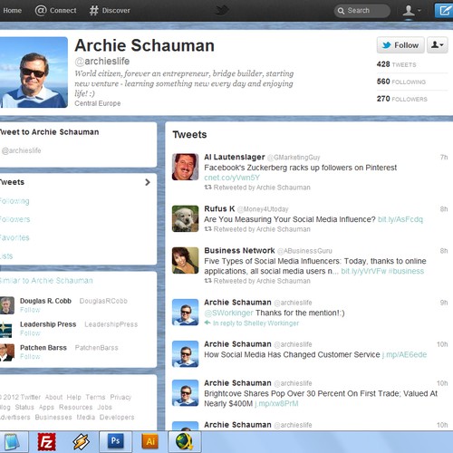Open the Jobs footer link

tap(104, 407)
